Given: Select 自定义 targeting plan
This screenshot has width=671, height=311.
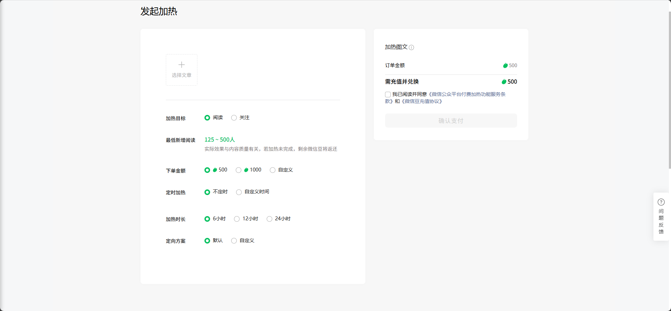Looking at the screenshot, I should point(234,241).
